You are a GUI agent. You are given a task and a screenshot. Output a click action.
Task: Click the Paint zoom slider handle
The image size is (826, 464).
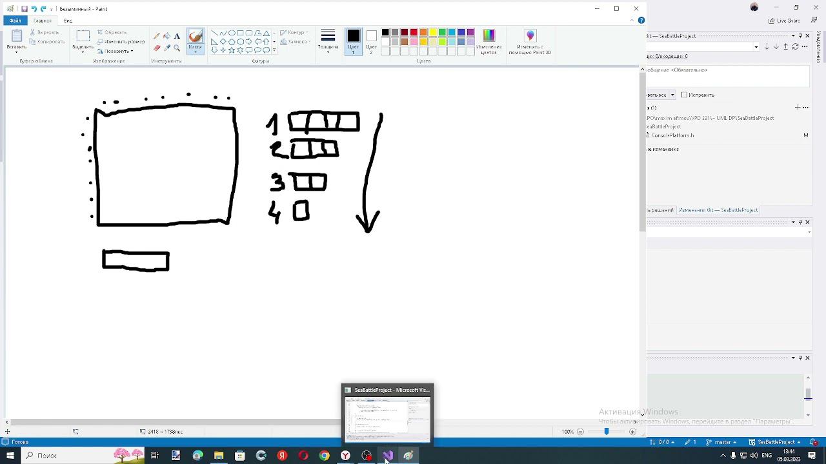point(606,432)
